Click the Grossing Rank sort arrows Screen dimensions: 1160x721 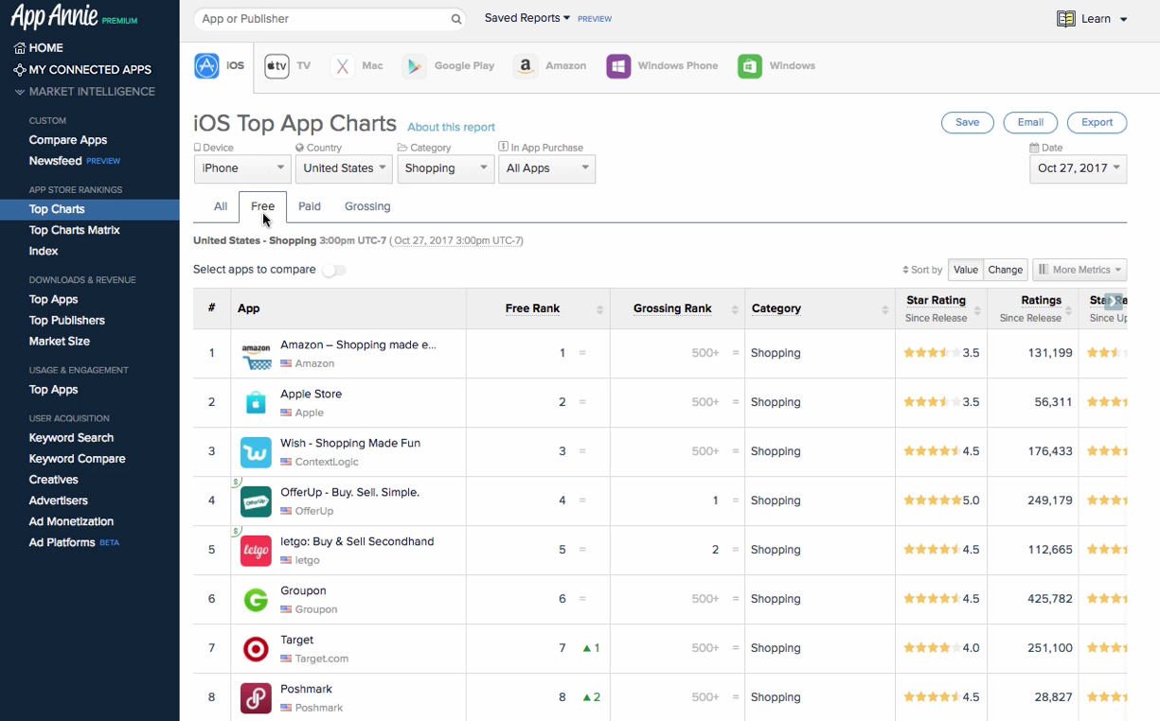point(735,309)
